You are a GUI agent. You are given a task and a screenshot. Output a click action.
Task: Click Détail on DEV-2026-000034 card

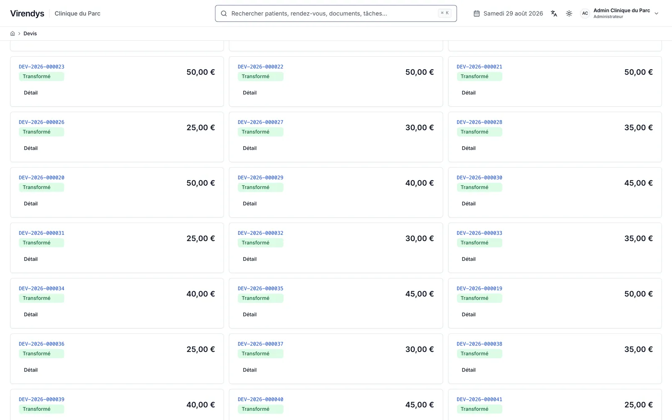click(31, 315)
